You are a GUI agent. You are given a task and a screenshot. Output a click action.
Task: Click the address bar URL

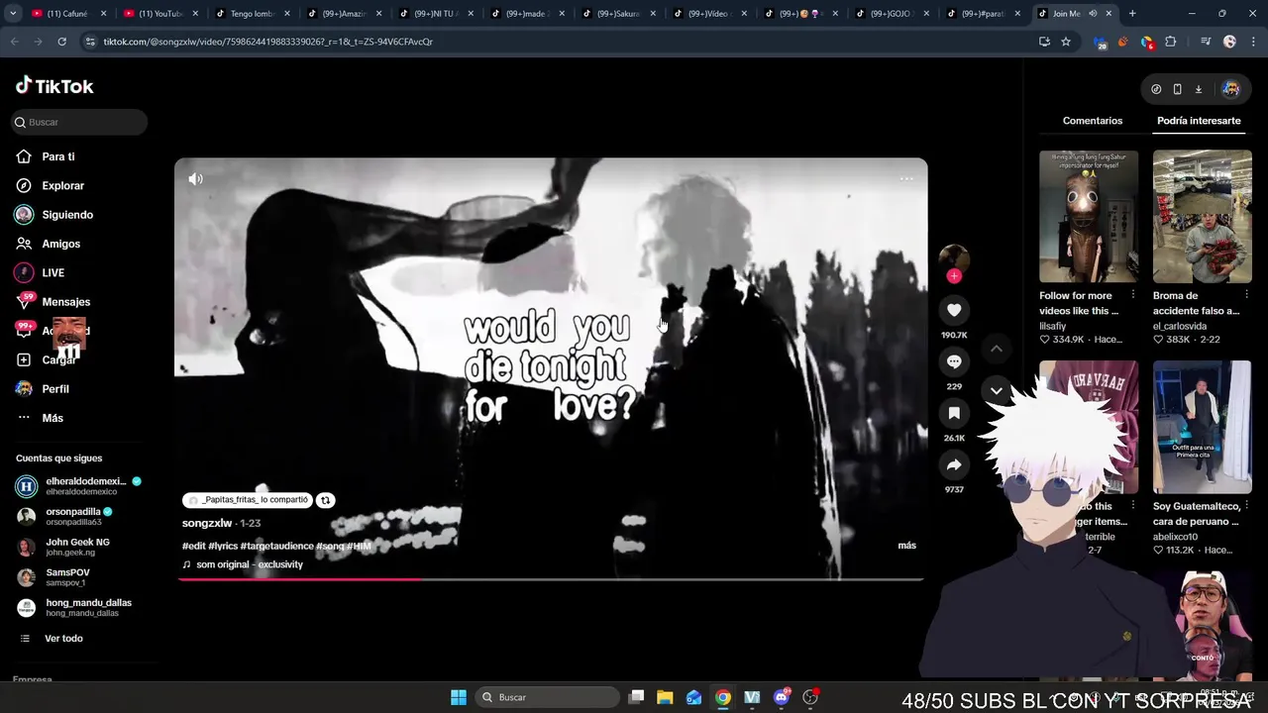(x=267, y=42)
